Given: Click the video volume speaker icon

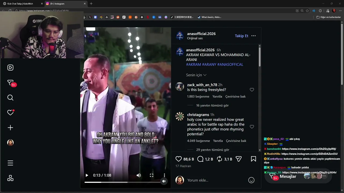Looking at the screenshot, I should 139,175.
